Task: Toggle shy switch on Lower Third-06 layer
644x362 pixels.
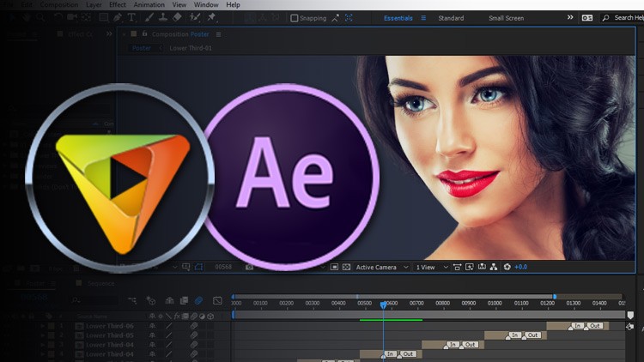Action: 152,326
